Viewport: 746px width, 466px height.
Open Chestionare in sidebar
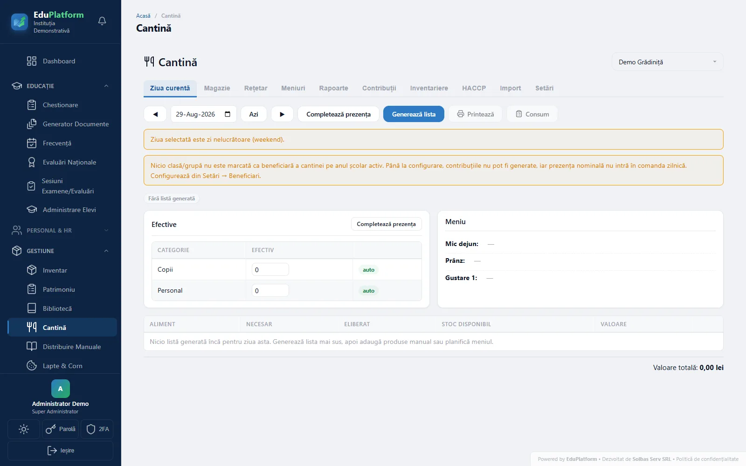point(61,105)
